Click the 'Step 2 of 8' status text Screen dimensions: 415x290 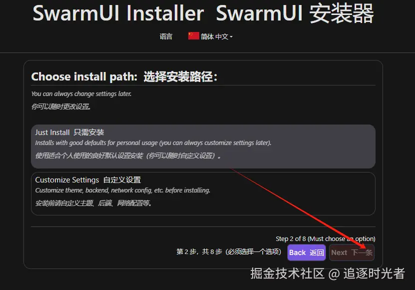click(x=326, y=239)
